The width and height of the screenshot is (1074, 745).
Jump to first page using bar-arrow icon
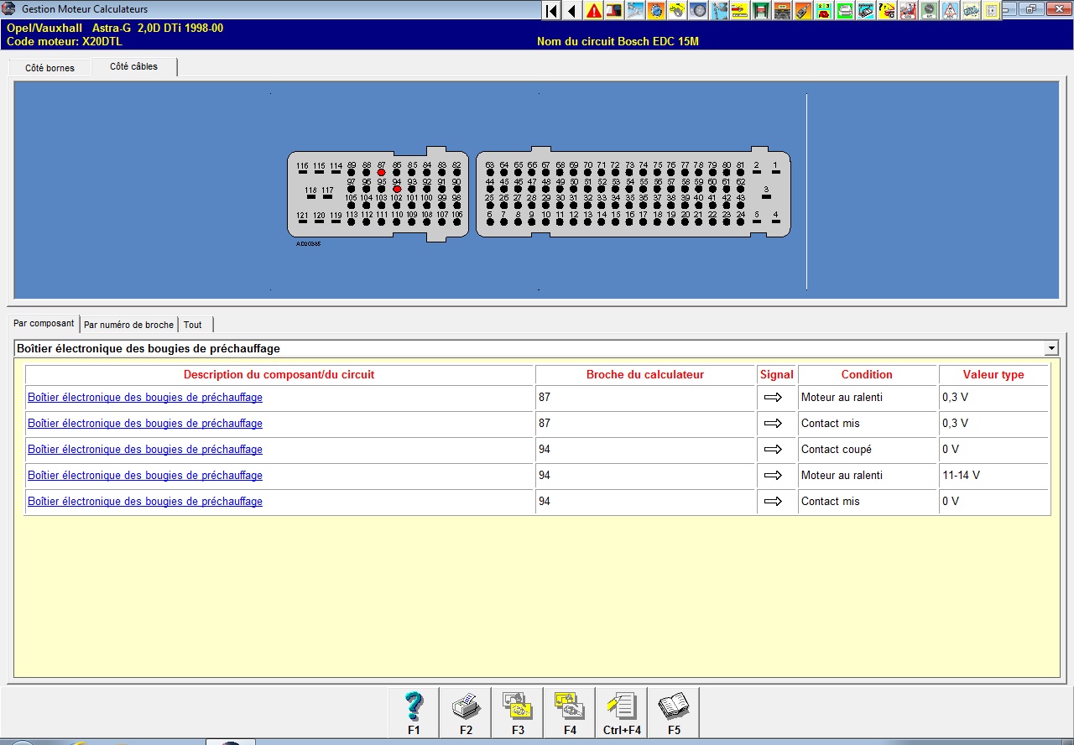(551, 10)
